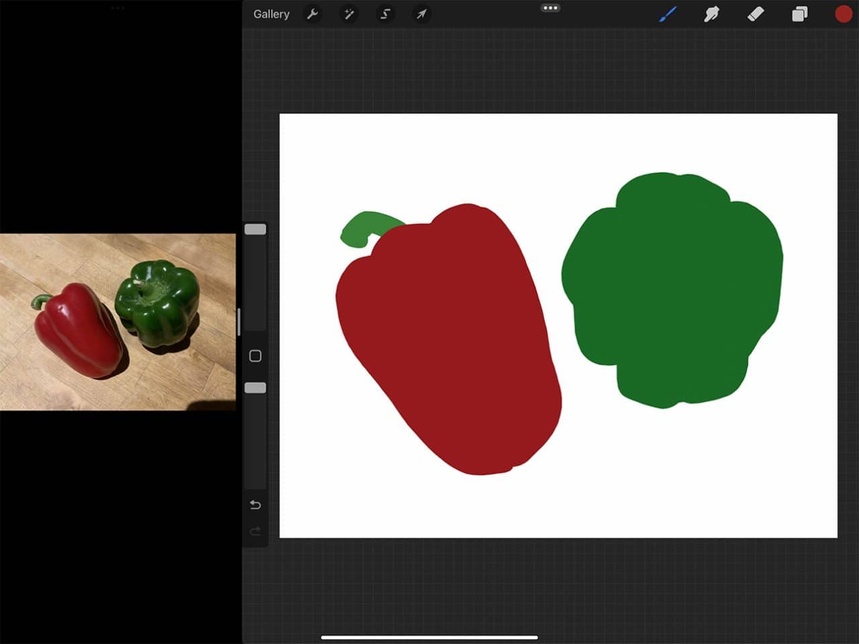
Task: Select the Smudge tool
Action: [x=711, y=14]
